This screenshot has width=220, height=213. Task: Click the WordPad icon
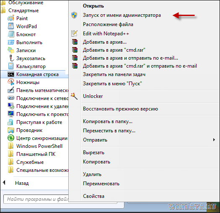point(11,26)
